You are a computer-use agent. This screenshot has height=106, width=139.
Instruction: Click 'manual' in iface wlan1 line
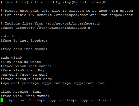tap(43, 96)
